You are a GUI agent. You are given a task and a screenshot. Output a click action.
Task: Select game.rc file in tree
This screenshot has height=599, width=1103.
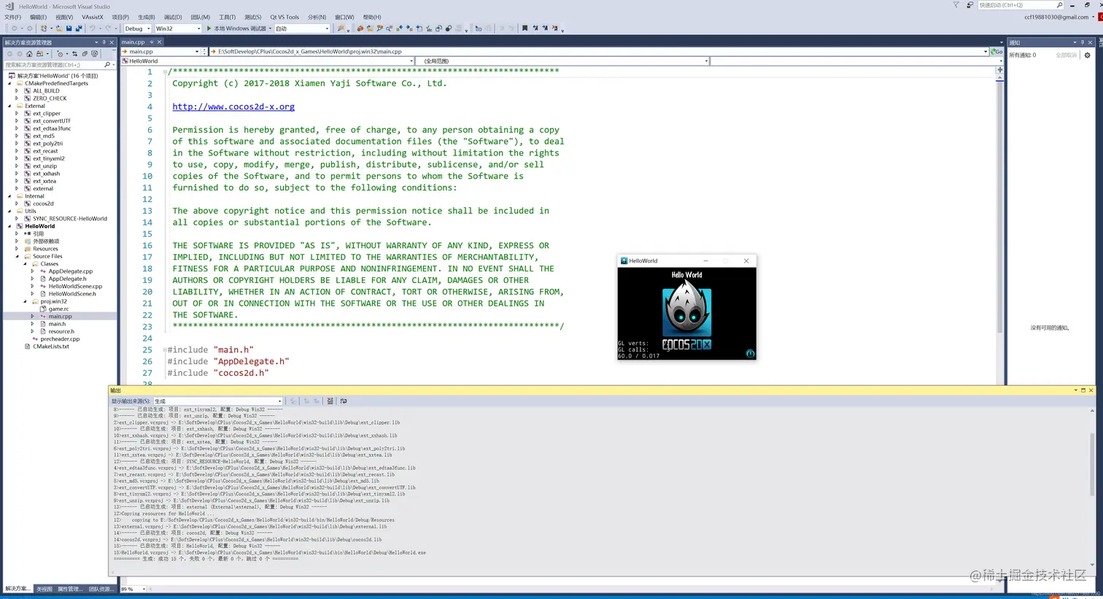58,309
